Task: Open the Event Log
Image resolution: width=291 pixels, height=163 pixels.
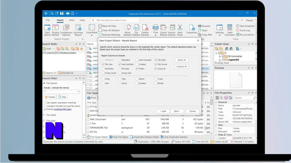Action: tap(243, 30)
